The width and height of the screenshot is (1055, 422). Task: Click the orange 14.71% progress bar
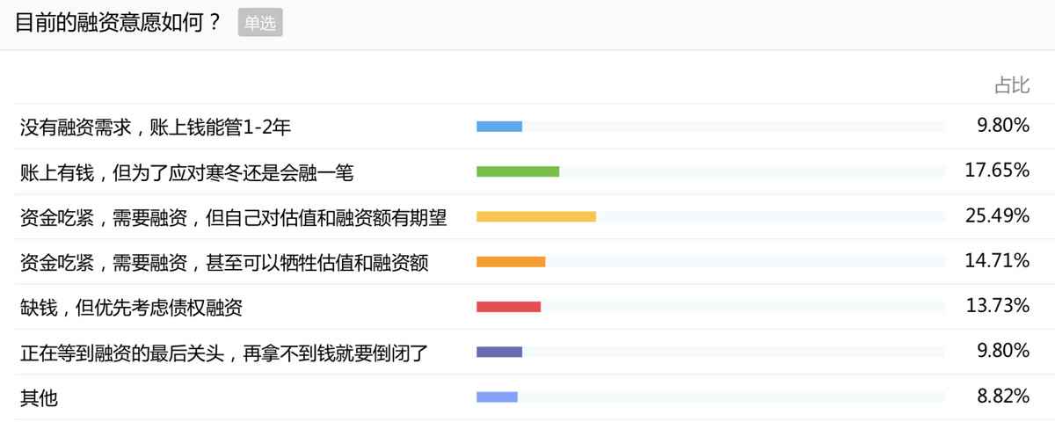coord(511,262)
